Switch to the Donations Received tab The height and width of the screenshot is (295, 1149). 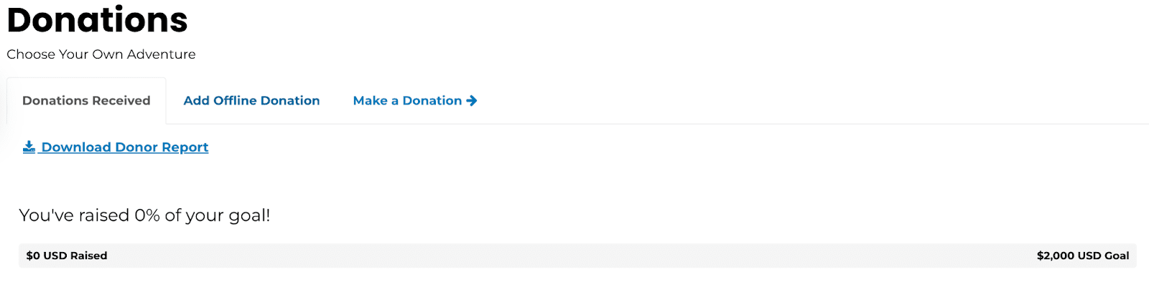(86, 101)
